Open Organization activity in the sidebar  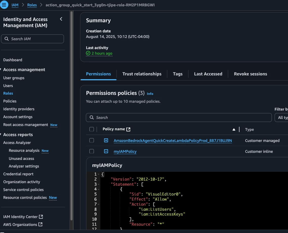tap(22, 182)
